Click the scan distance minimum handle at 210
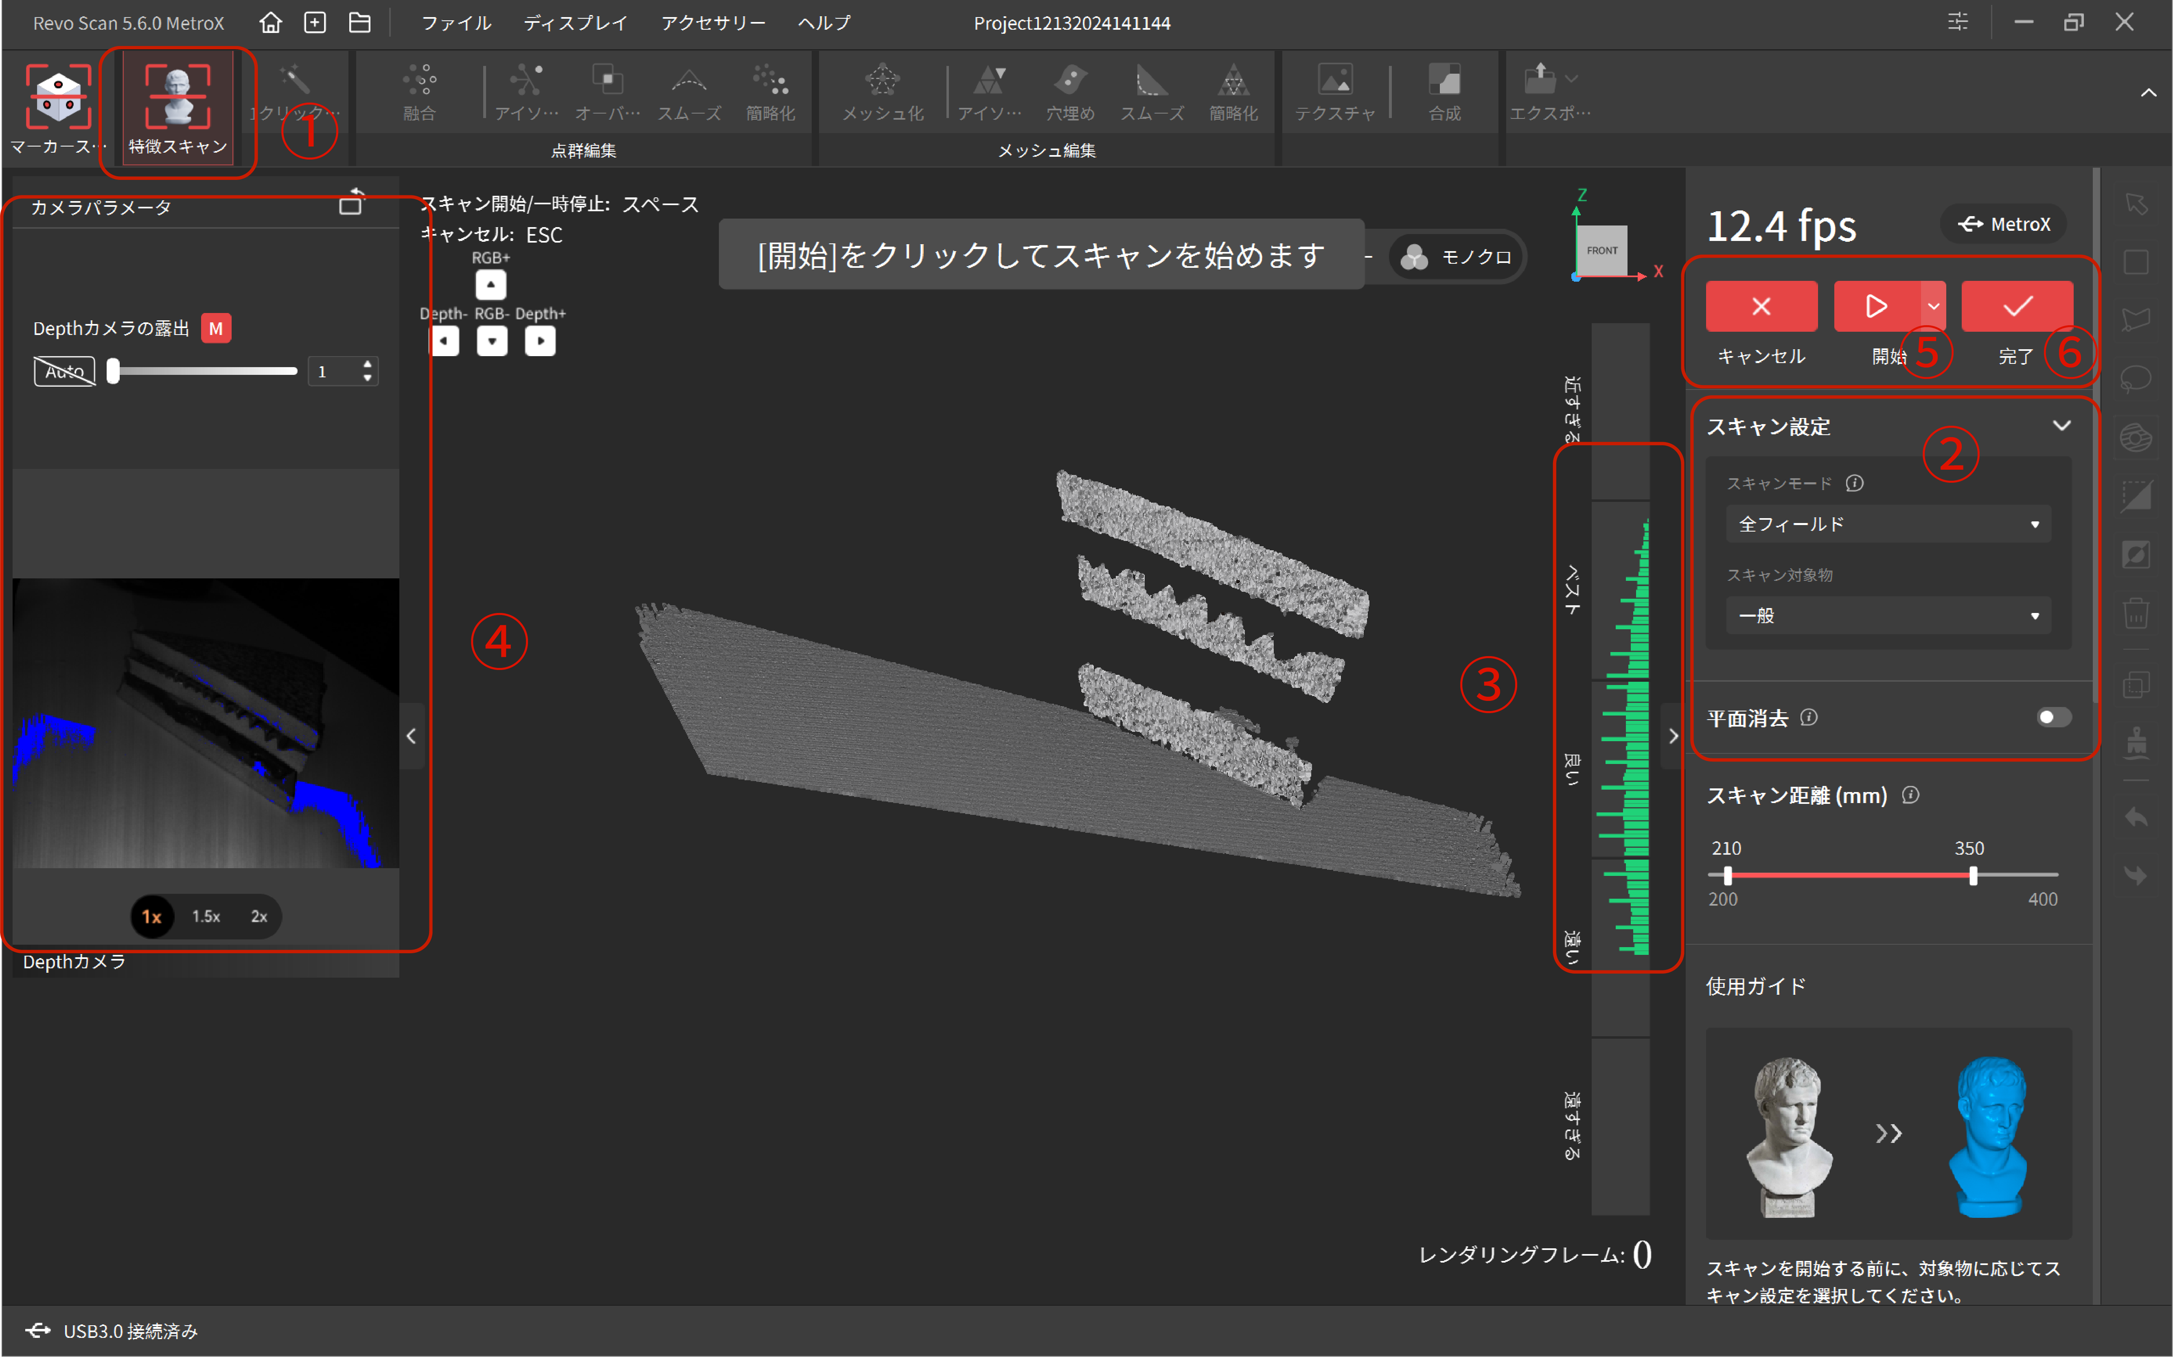Image resolution: width=2173 pixels, height=1357 pixels. [1728, 875]
